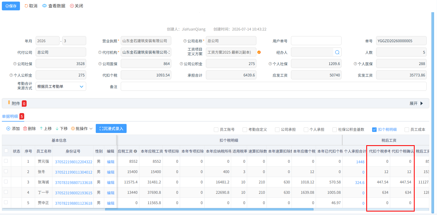Click the info icon in 应税工资 column header
The image size is (437, 215).
click(135, 151)
